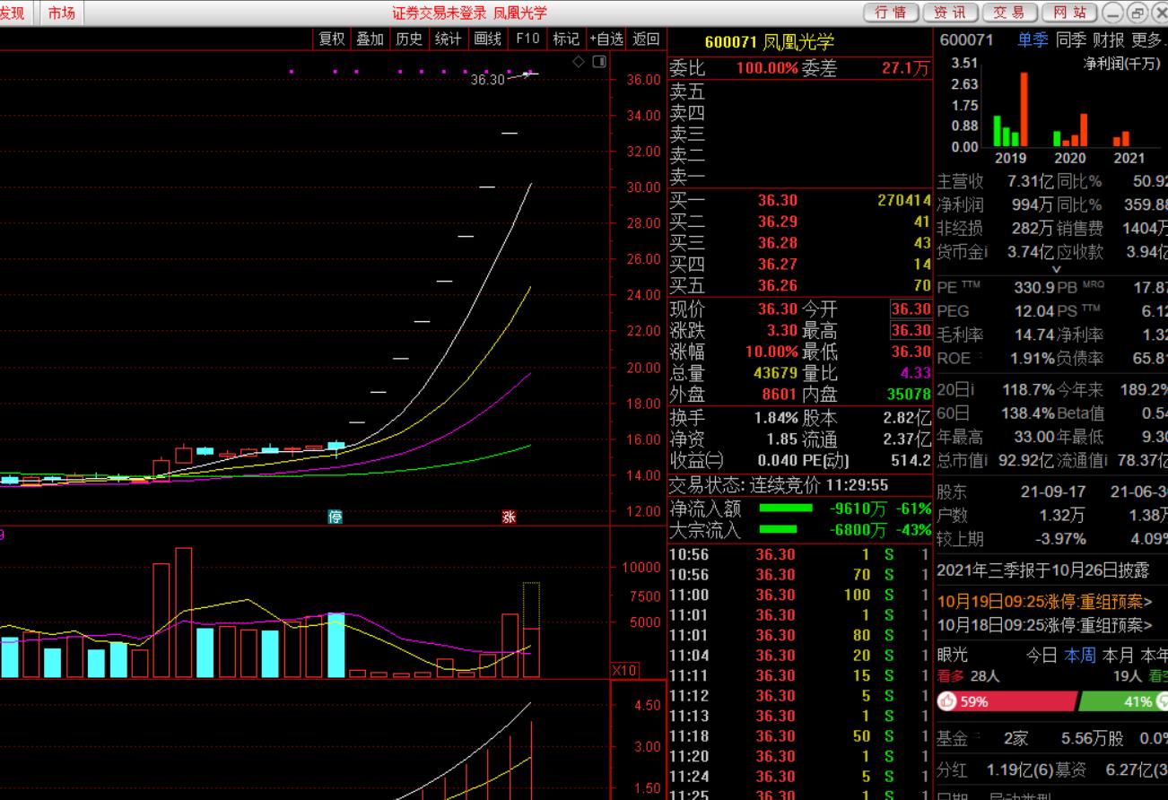Open the 行情 quotes menu
The image size is (1168, 800).
coord(890,13)
